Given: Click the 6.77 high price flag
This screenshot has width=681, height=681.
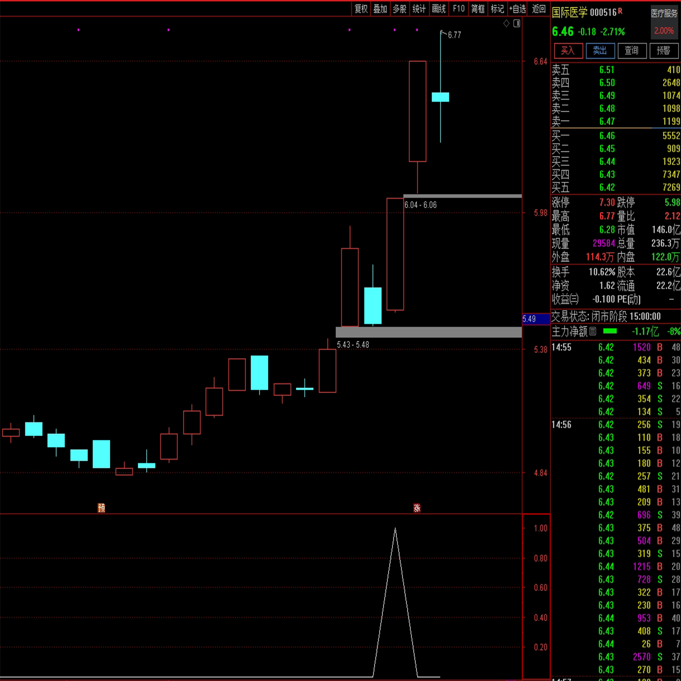Looking at the screenshot, I should coord(454,35).
